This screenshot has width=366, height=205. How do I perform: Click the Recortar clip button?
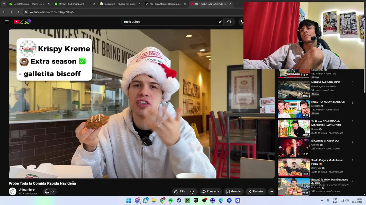coord(255,191)
